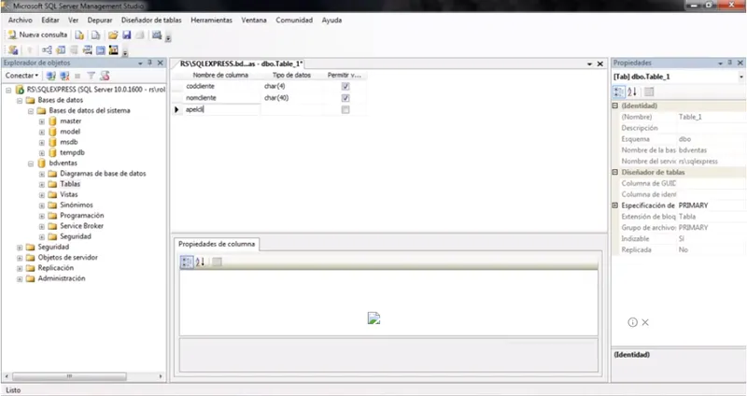Click the open file folder icon
The height and width of the screenshot is (396, 747).
pos(113,35)
